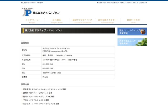Click 建物のファシリティーマネジメント業務 list item
The image size is (168, 105).
(x=39, y=97)
